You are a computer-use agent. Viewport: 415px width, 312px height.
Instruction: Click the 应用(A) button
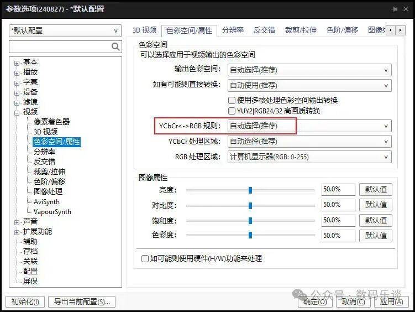(391, 301)
